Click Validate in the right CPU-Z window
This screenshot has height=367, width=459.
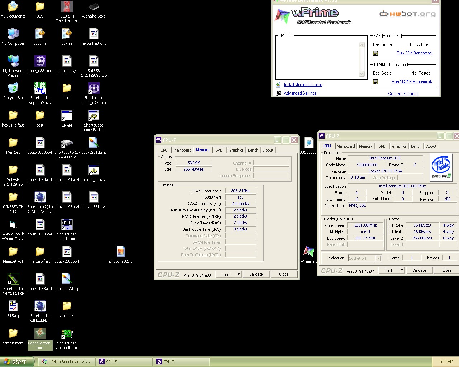(419, 270)
